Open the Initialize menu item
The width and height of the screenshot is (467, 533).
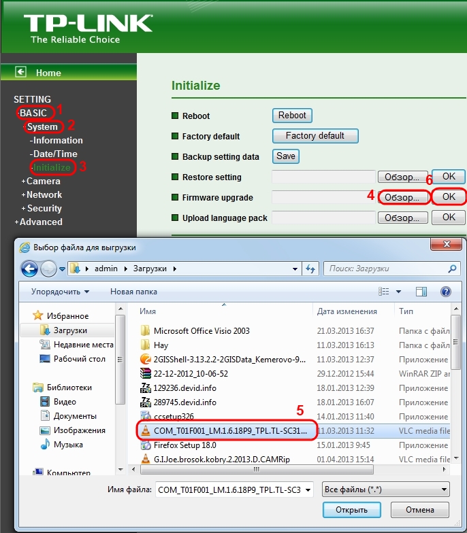coord(51,167)
